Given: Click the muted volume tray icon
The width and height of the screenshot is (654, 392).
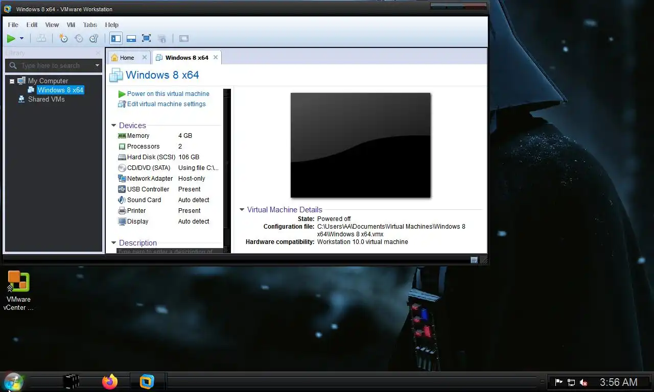Looking at the screenshot, I should [x=583, y=382].
